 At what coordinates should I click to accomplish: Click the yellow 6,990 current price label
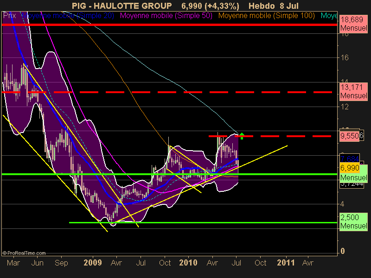coord(350,168)
